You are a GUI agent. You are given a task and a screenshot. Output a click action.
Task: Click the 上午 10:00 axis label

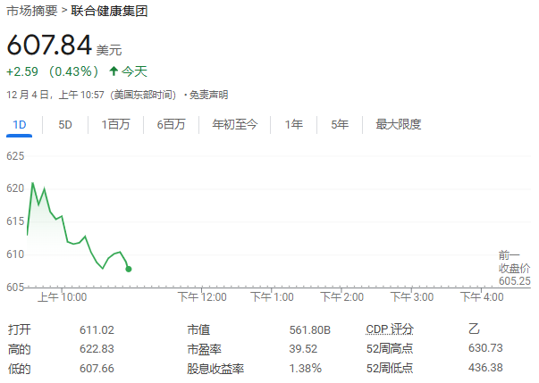coord(63,297)
